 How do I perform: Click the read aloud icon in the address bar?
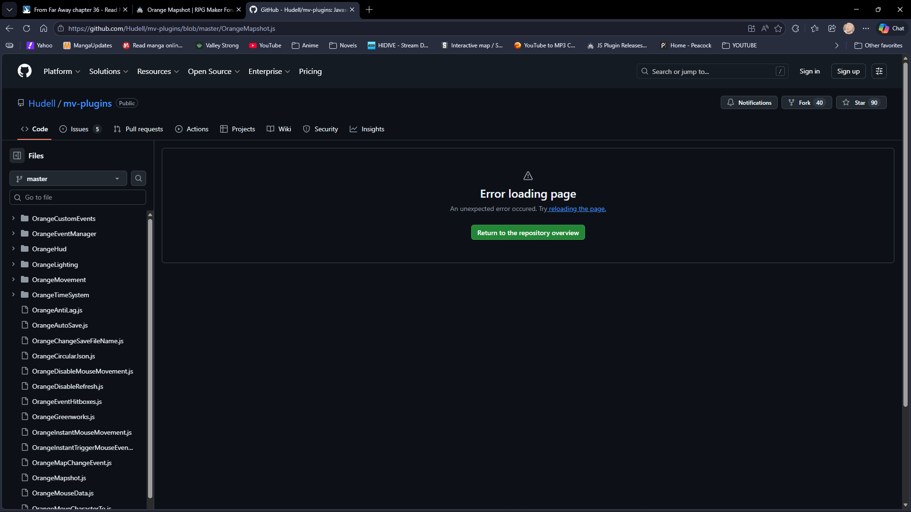point(765,28)
